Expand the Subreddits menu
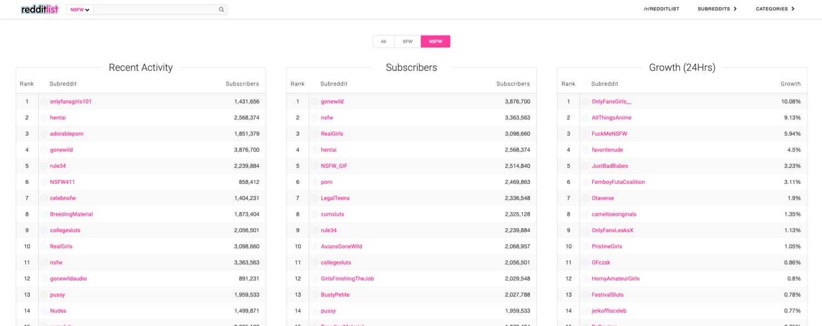Viewport: 822px width, 326px height. click(717, 9)
